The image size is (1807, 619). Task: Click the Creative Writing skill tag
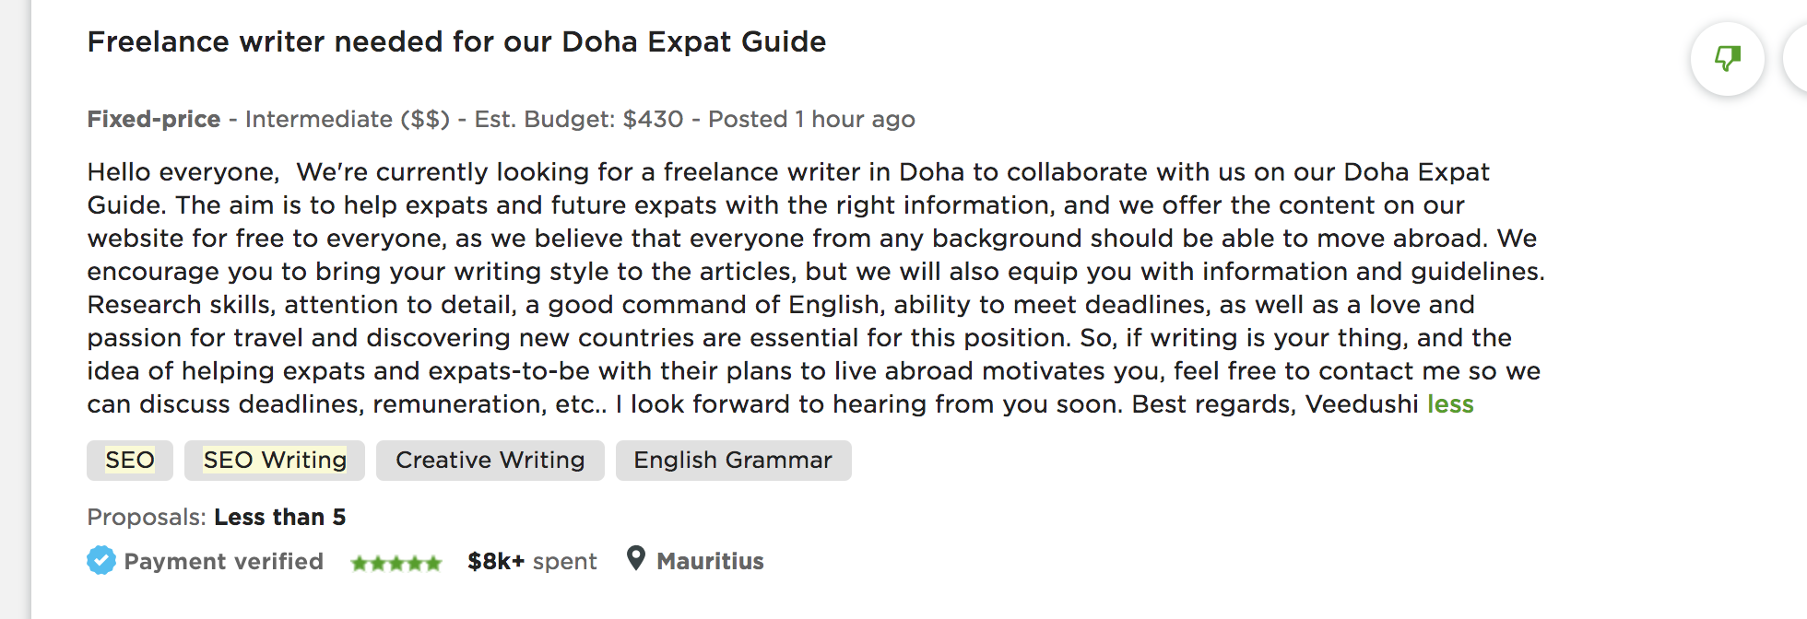[490, 461]
